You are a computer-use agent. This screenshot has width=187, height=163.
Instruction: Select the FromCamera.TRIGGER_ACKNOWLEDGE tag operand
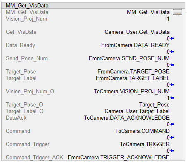[119, 157]
